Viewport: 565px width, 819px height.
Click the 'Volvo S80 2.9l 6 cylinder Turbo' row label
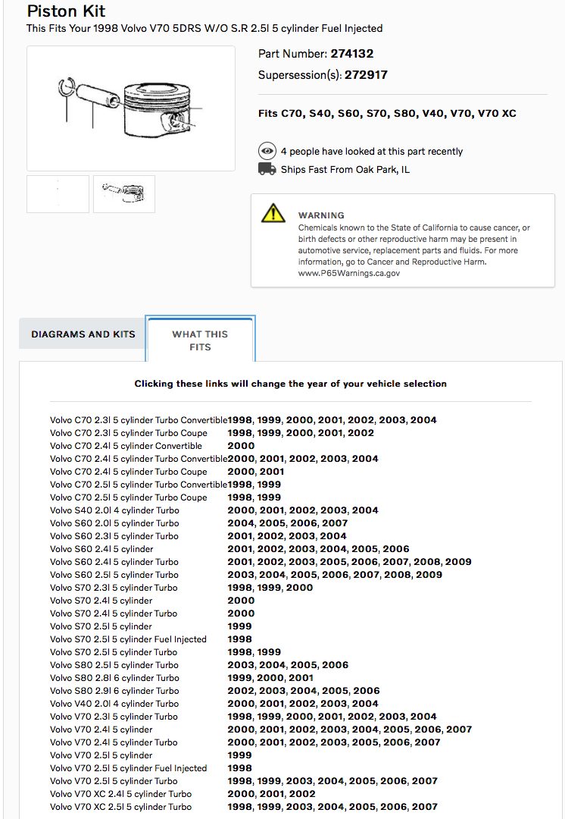114,691
